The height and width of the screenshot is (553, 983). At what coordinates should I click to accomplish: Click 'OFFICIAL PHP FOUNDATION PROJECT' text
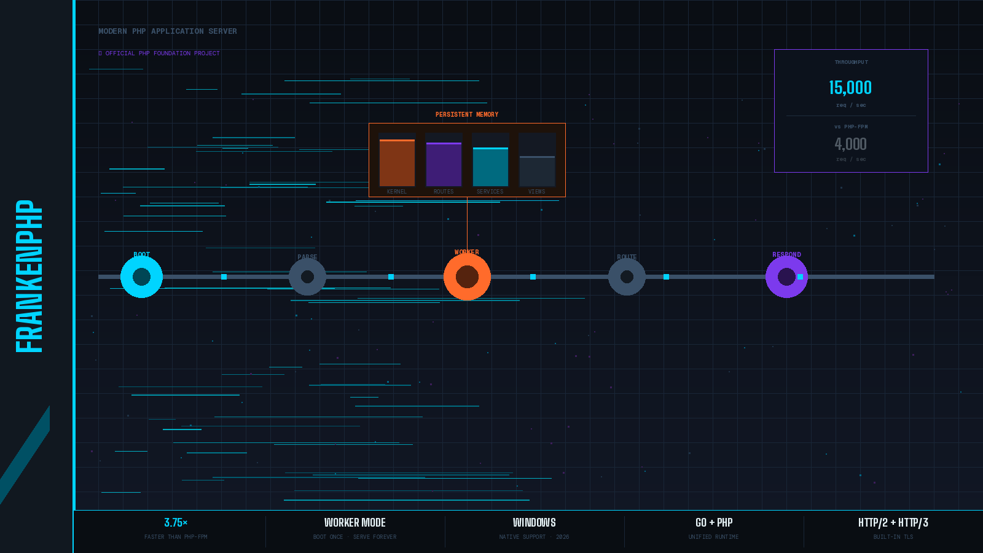coord(162,53)
